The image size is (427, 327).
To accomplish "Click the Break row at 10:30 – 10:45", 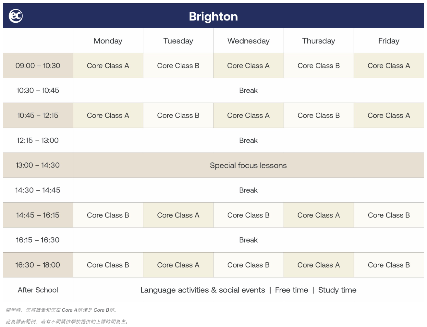I will click(x=248, y=91).
